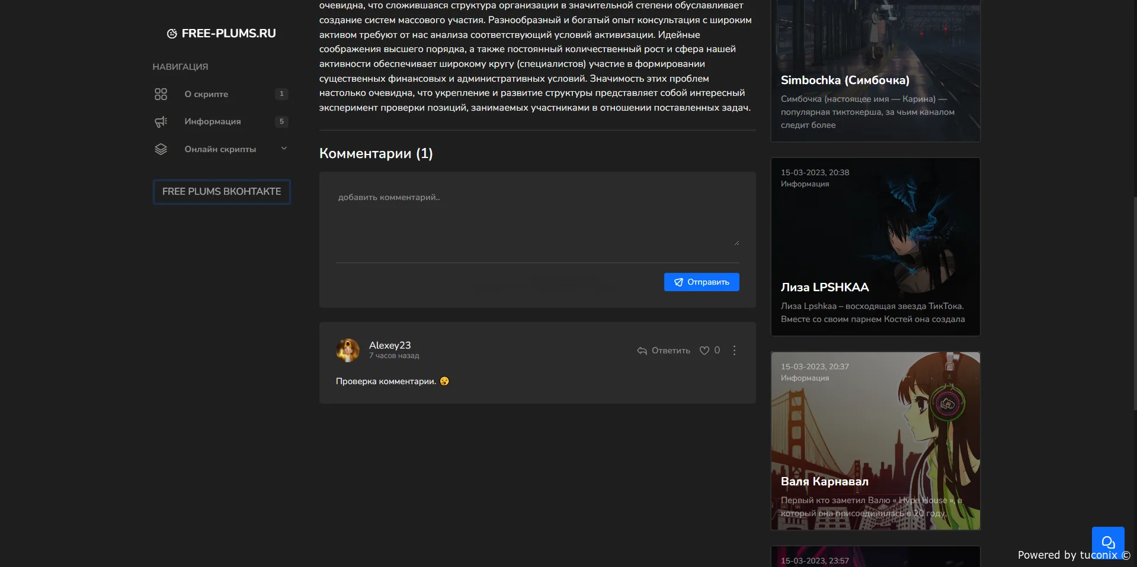Click the reply arrow icon on Alexey23's comment

(642, 351)
